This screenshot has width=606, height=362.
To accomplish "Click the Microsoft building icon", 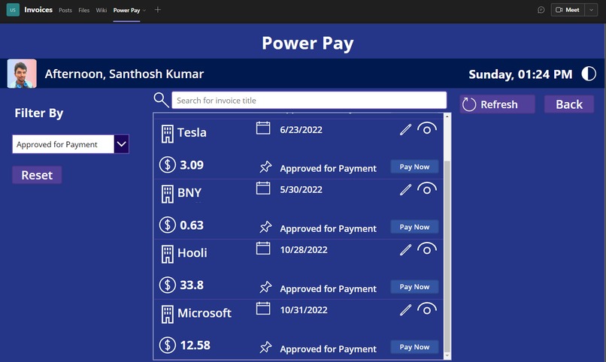I will (x=168, y=314).
